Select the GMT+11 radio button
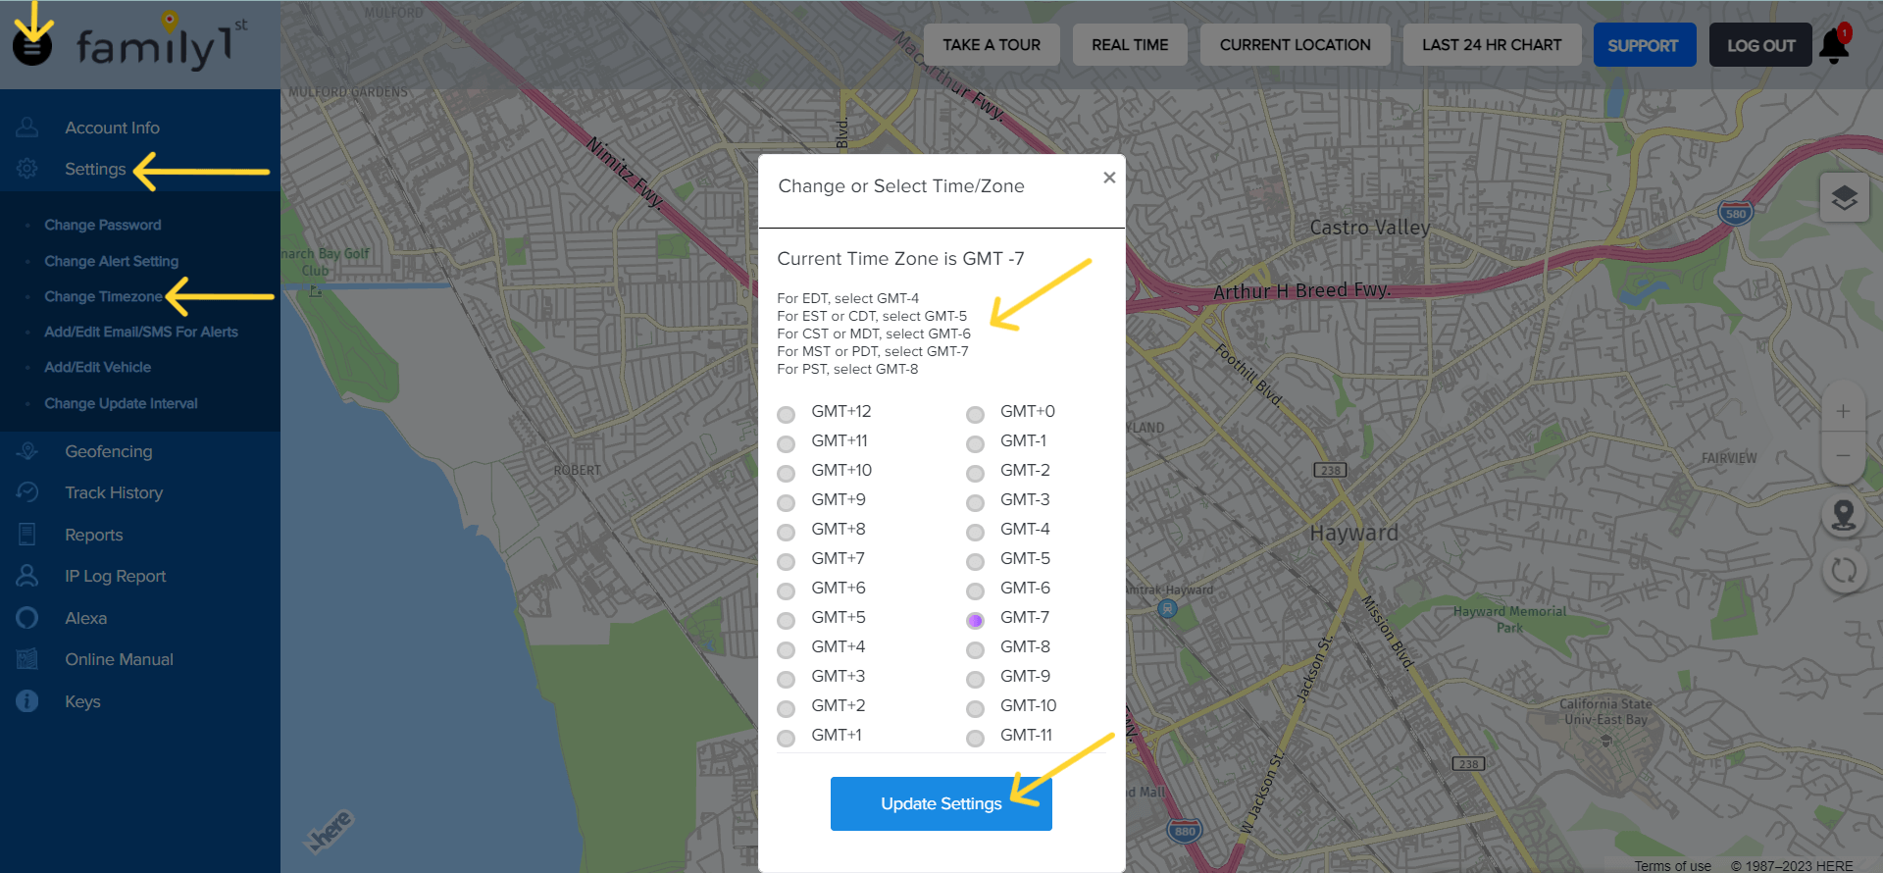This screenshot has height=873, width=1883. [786, 443]
